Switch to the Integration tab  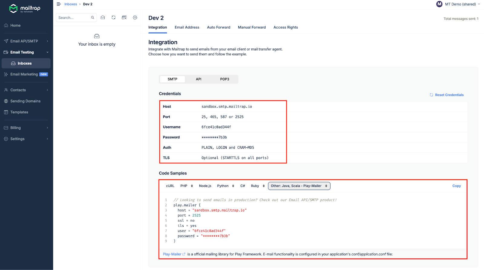coord(158,27)
